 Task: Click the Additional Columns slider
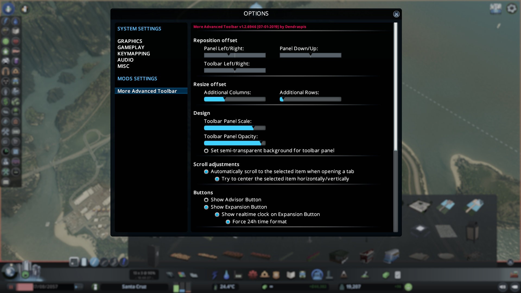tap(235, 99)
